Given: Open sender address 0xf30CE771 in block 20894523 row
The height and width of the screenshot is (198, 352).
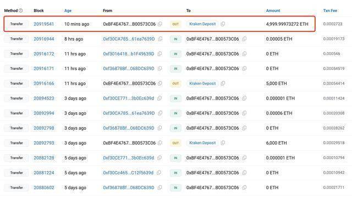Looking at the screenshot, I should click(x=129, y=98).
